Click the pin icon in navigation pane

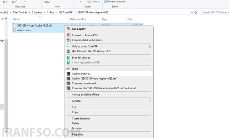(x=3, y=19)
